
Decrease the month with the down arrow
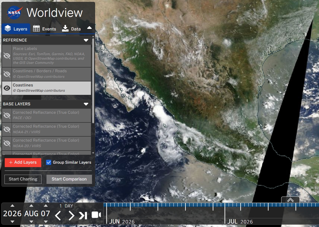tap(31, 222)
